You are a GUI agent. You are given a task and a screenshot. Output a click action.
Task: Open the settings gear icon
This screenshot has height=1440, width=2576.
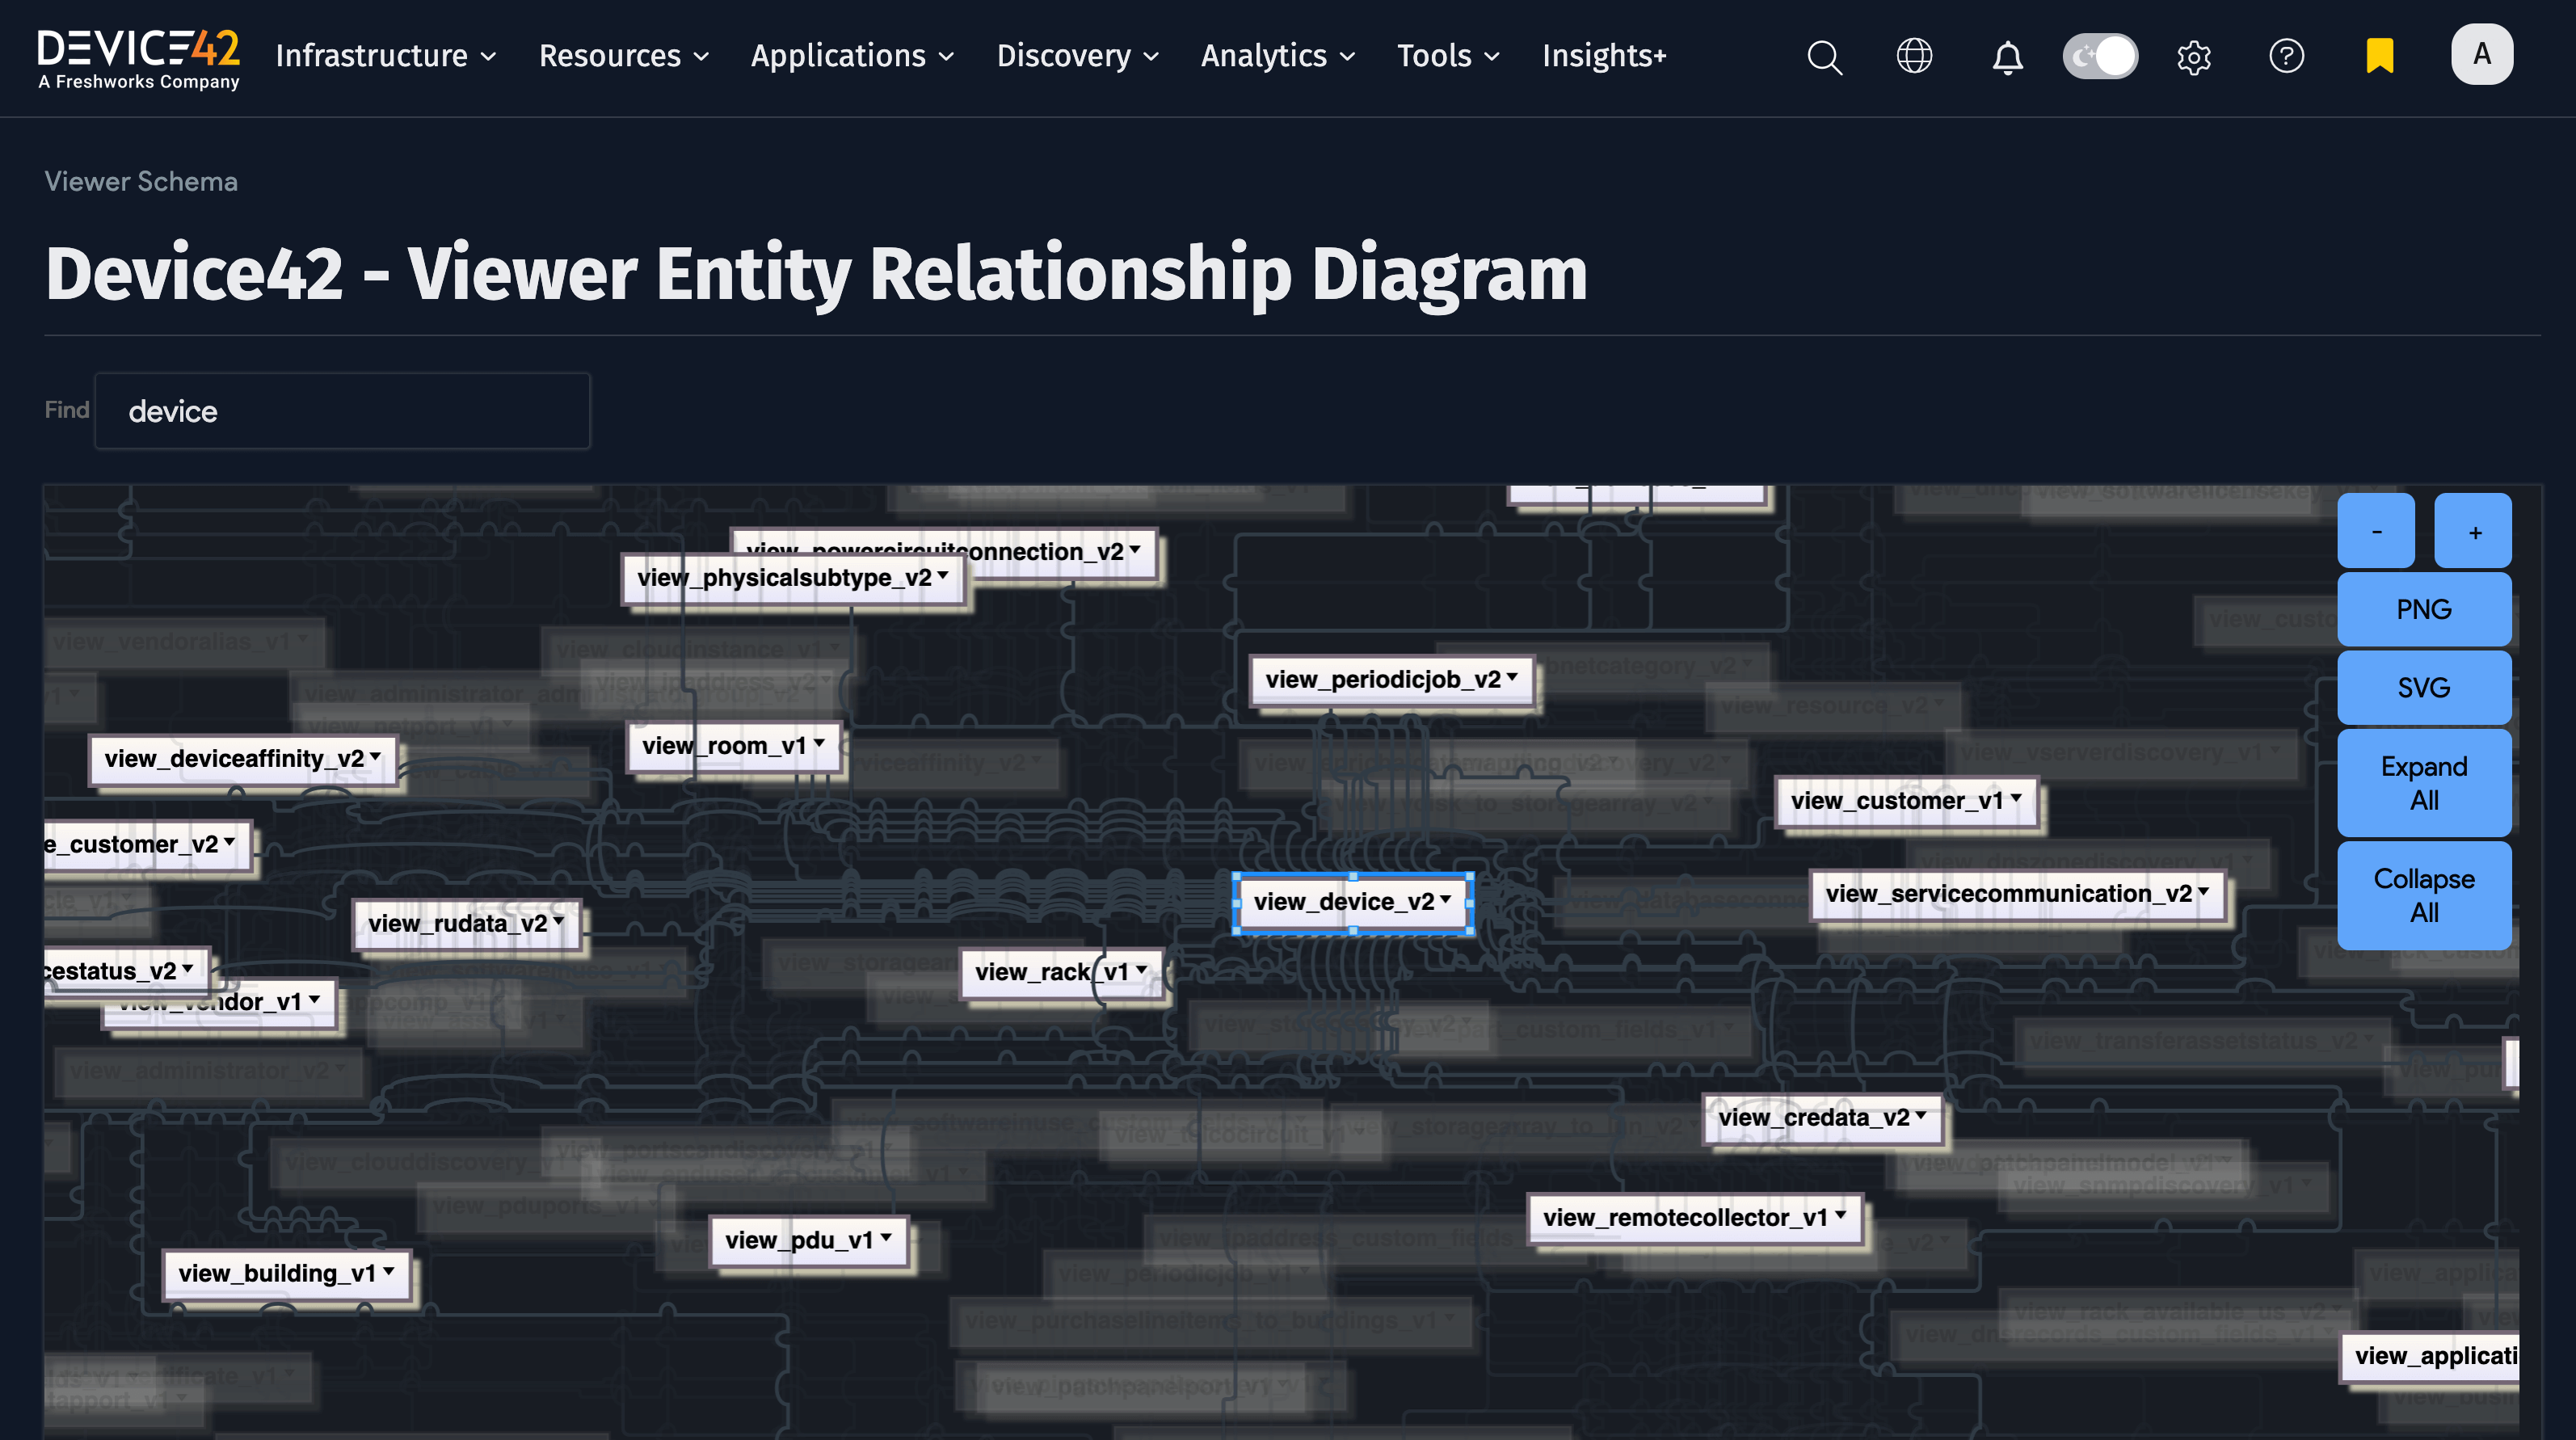click(x=2194, y=57)
